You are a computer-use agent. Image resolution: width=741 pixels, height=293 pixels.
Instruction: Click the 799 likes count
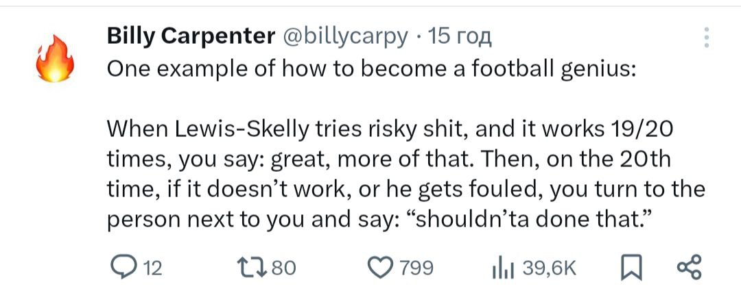[x=416, y=268]
